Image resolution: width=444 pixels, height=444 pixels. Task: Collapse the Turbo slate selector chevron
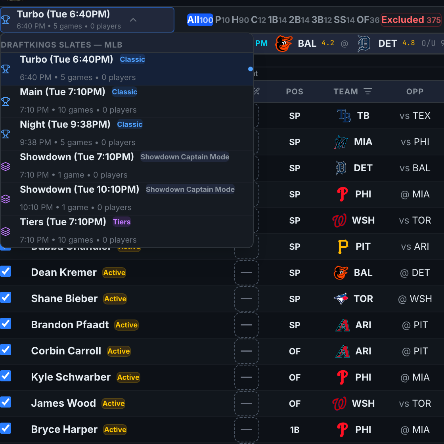pyautogui.click(x=133, y=20)
